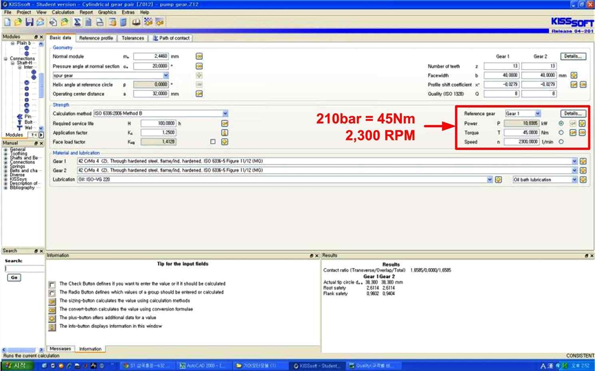Image resolution: width=595 pixels, height=371 pixels.
Task: Run the calculation with the Sigma toolbar icon
Action: 77,22
